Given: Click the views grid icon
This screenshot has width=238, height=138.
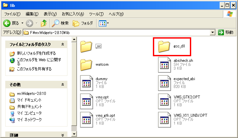Looking at the screenshot, I should click(x=102, y=23).
